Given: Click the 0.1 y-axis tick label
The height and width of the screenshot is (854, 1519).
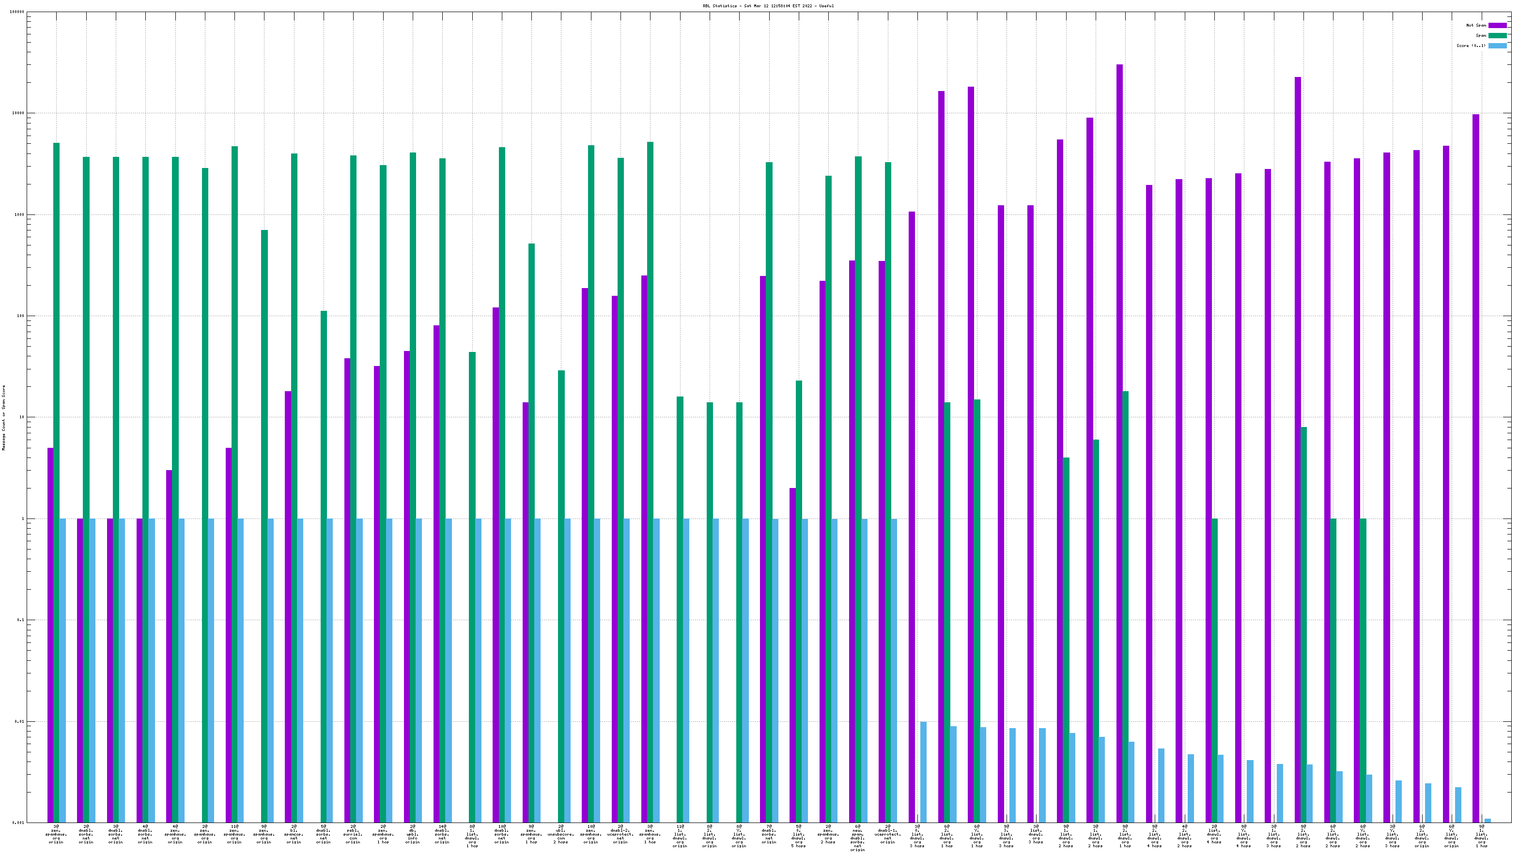Looking at the screenshot, I should [21, 620].
